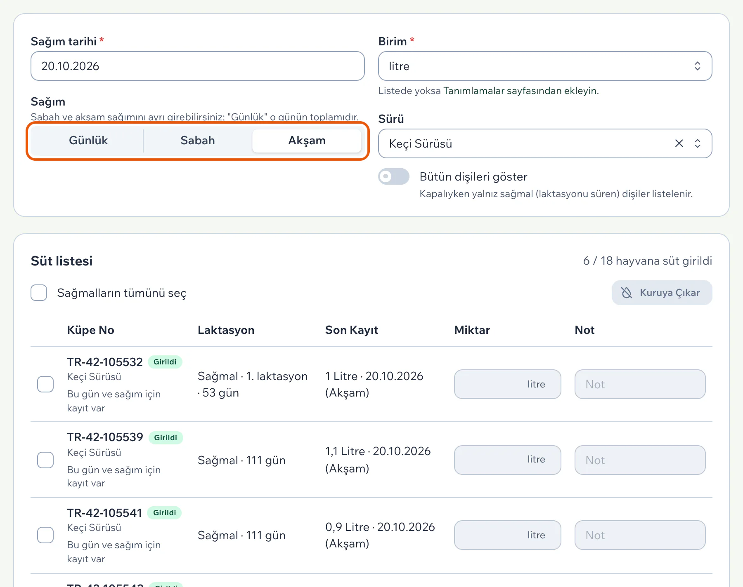Tick the checkbox for TR-42-105539
The height and width of the screenshot is (587, 743).
(x=45, y=460)
